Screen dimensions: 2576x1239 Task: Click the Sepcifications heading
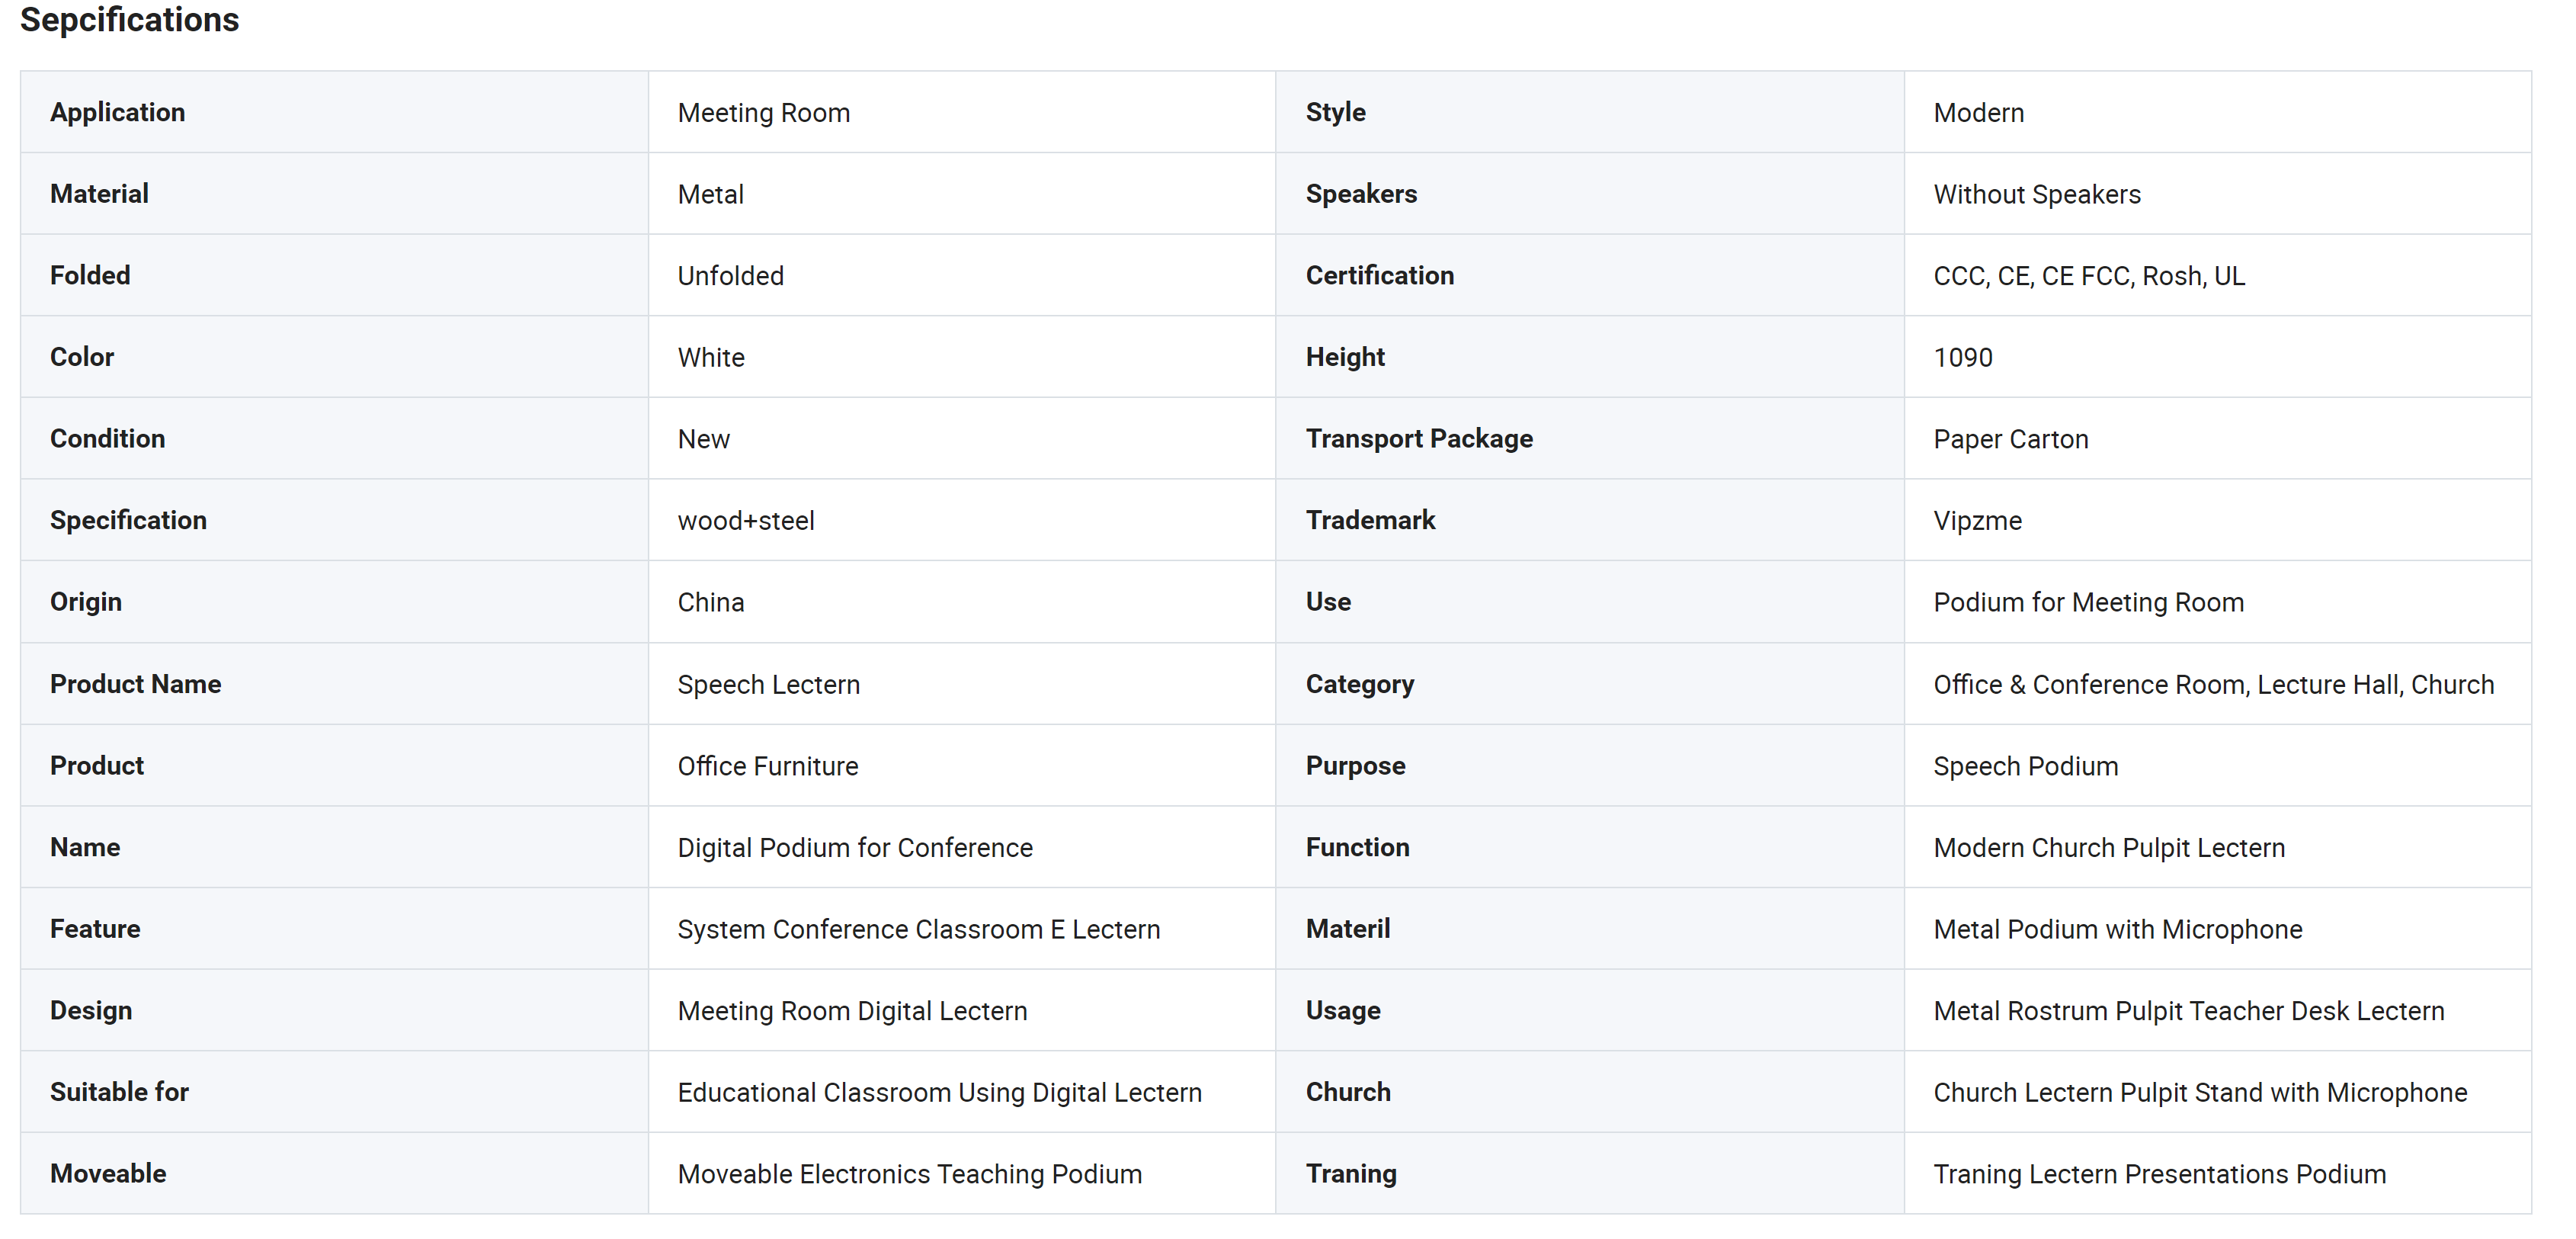(130, 20)
